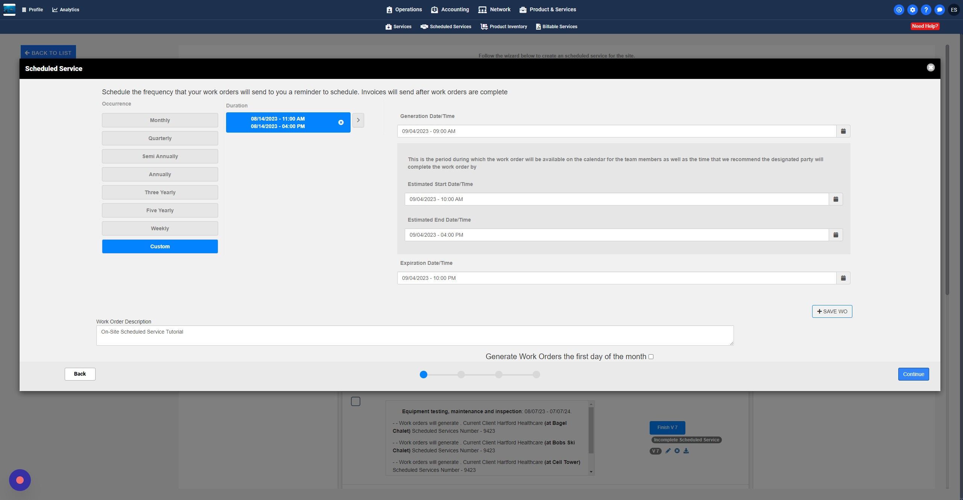Select the Weekly occurrence option
The image size is (963, 500).
(x=160, y=228)
